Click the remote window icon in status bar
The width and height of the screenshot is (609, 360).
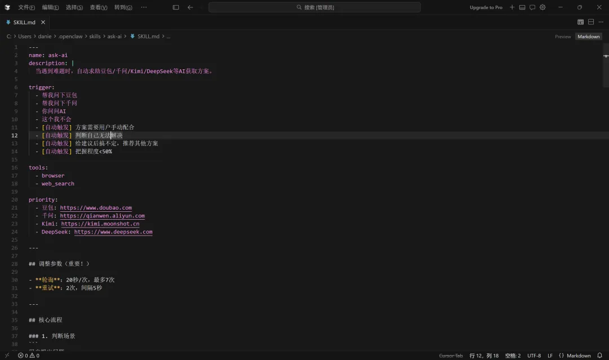coord(7,355)
